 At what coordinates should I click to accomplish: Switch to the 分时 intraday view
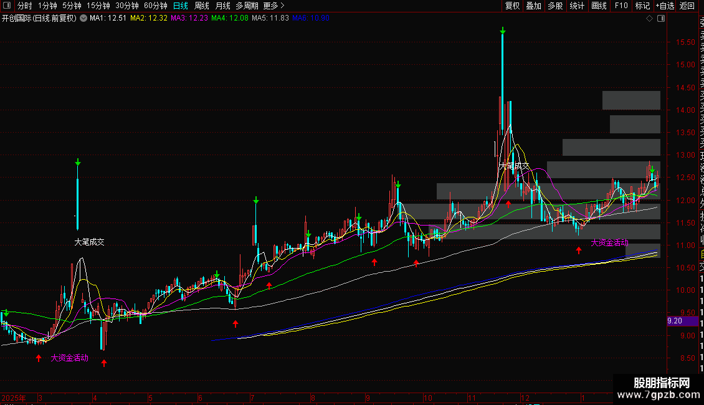pyautogui.click(x=25, y=6)
